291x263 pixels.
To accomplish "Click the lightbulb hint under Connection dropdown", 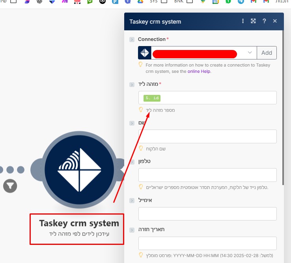I will pos(140,65).
